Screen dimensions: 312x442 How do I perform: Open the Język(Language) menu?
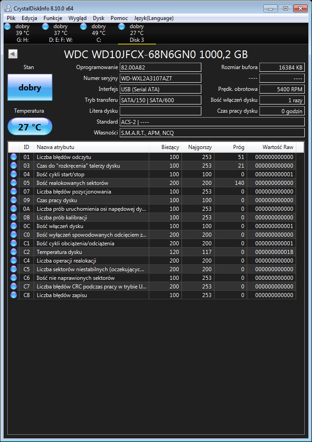[x=154, y=18]
